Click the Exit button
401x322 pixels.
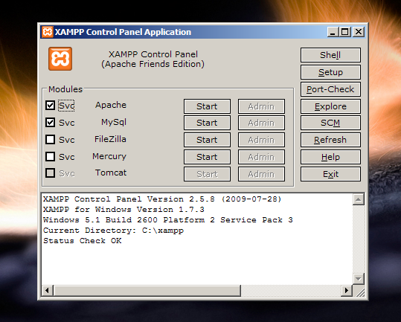pos(330,174)
